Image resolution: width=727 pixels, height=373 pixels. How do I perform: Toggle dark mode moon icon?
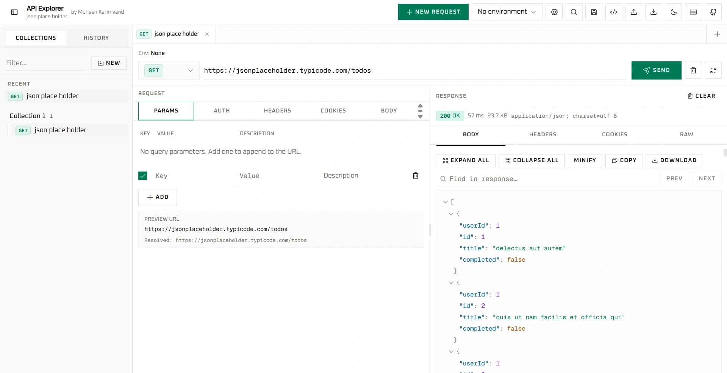(674, 12)
